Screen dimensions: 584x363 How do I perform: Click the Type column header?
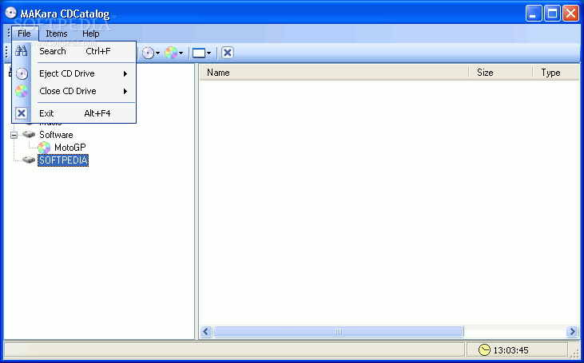click(x=557, y=73)
